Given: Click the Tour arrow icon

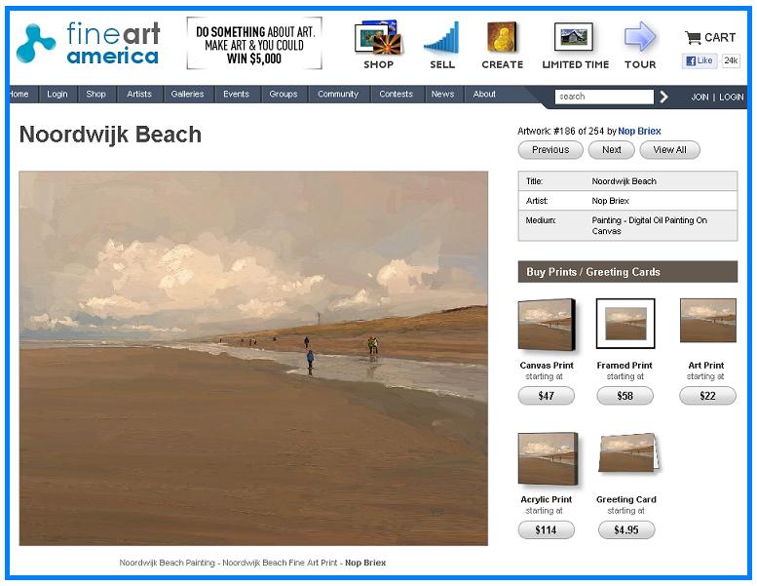Looking at the screenshot, I should point(640,36).
